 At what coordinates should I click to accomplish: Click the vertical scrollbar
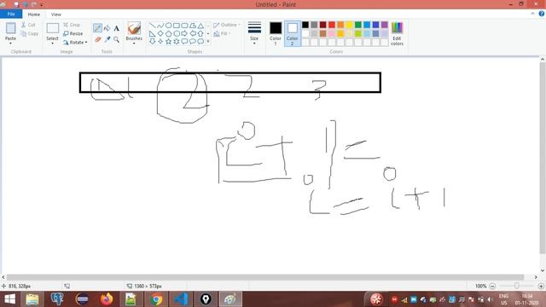tap(543, 158)
